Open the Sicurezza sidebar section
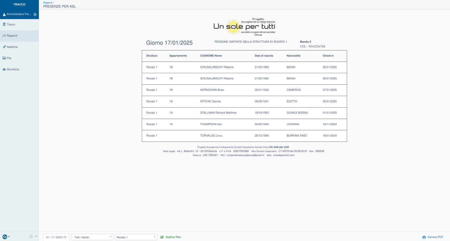 (x=19, y=69)
